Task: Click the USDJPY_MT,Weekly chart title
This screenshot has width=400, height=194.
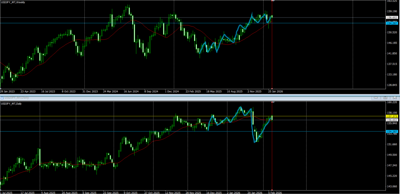Action: [14, 2]
